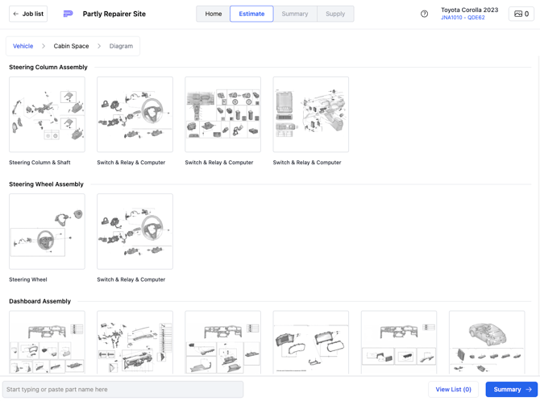Image resolution: width=540 pixels, height=401 pixels.
Task: Open Steering Wheel diagram thumbnail
Action: tap(47, 231)
